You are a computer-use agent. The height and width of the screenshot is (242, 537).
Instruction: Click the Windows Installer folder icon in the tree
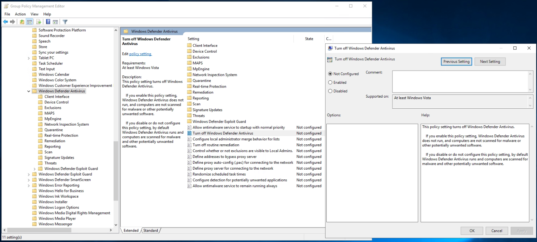pyautogui.click(x=34, y=202)
